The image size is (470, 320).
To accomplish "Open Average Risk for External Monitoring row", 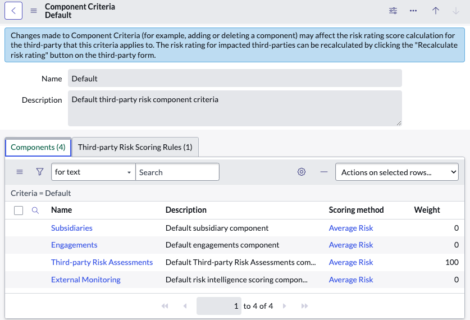I will click(x=351, y=280).
